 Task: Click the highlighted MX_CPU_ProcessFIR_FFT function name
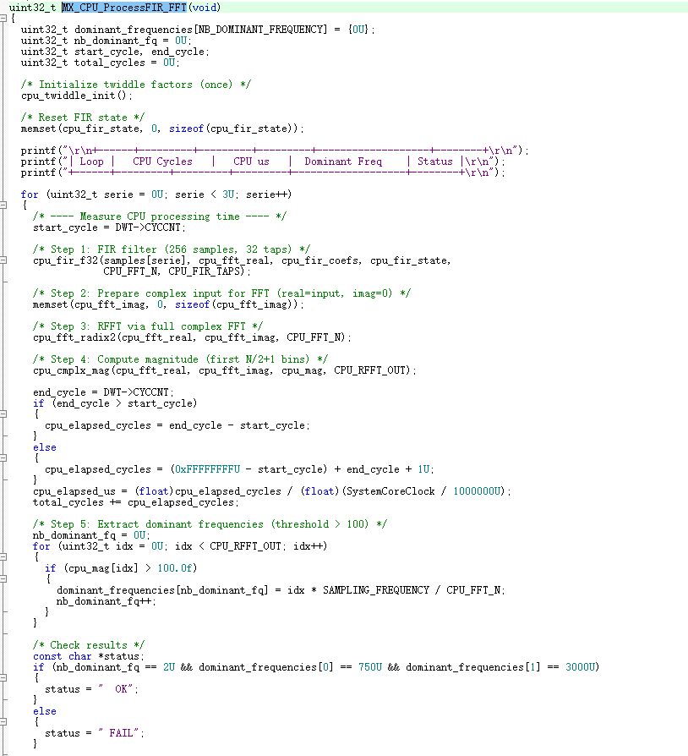(123, 8)
